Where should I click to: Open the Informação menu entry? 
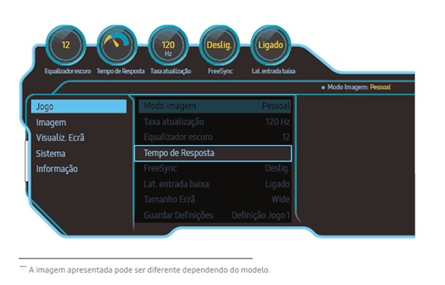coord(57,169)
